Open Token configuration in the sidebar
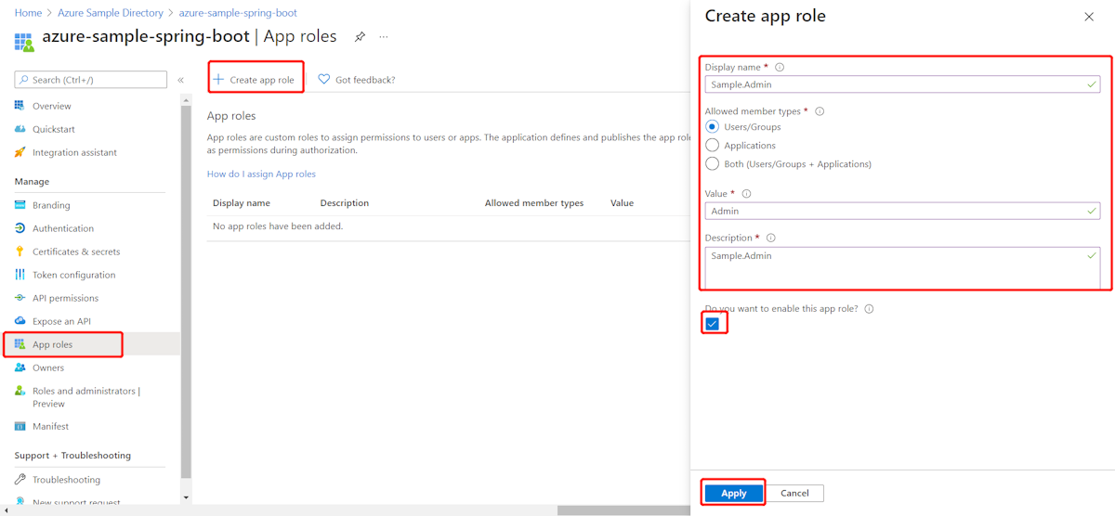 (73, 275)
